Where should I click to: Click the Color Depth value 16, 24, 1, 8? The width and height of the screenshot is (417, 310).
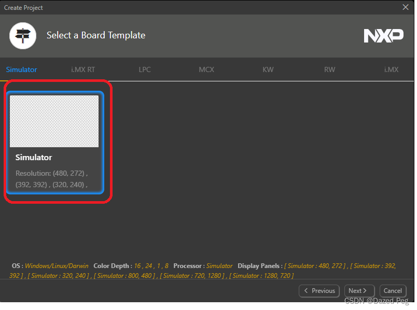[151, 266]
